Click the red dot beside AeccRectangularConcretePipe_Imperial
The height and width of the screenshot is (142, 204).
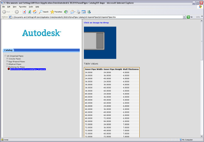tap(9, 69)
